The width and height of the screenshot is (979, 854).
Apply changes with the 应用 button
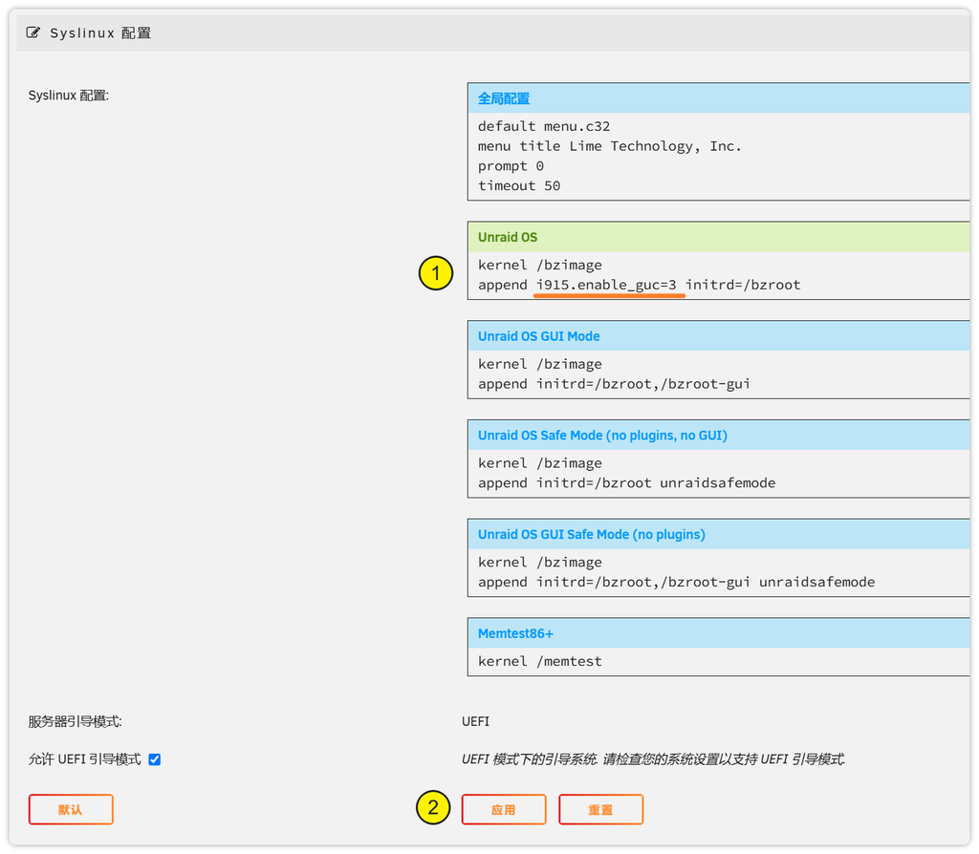504,810
